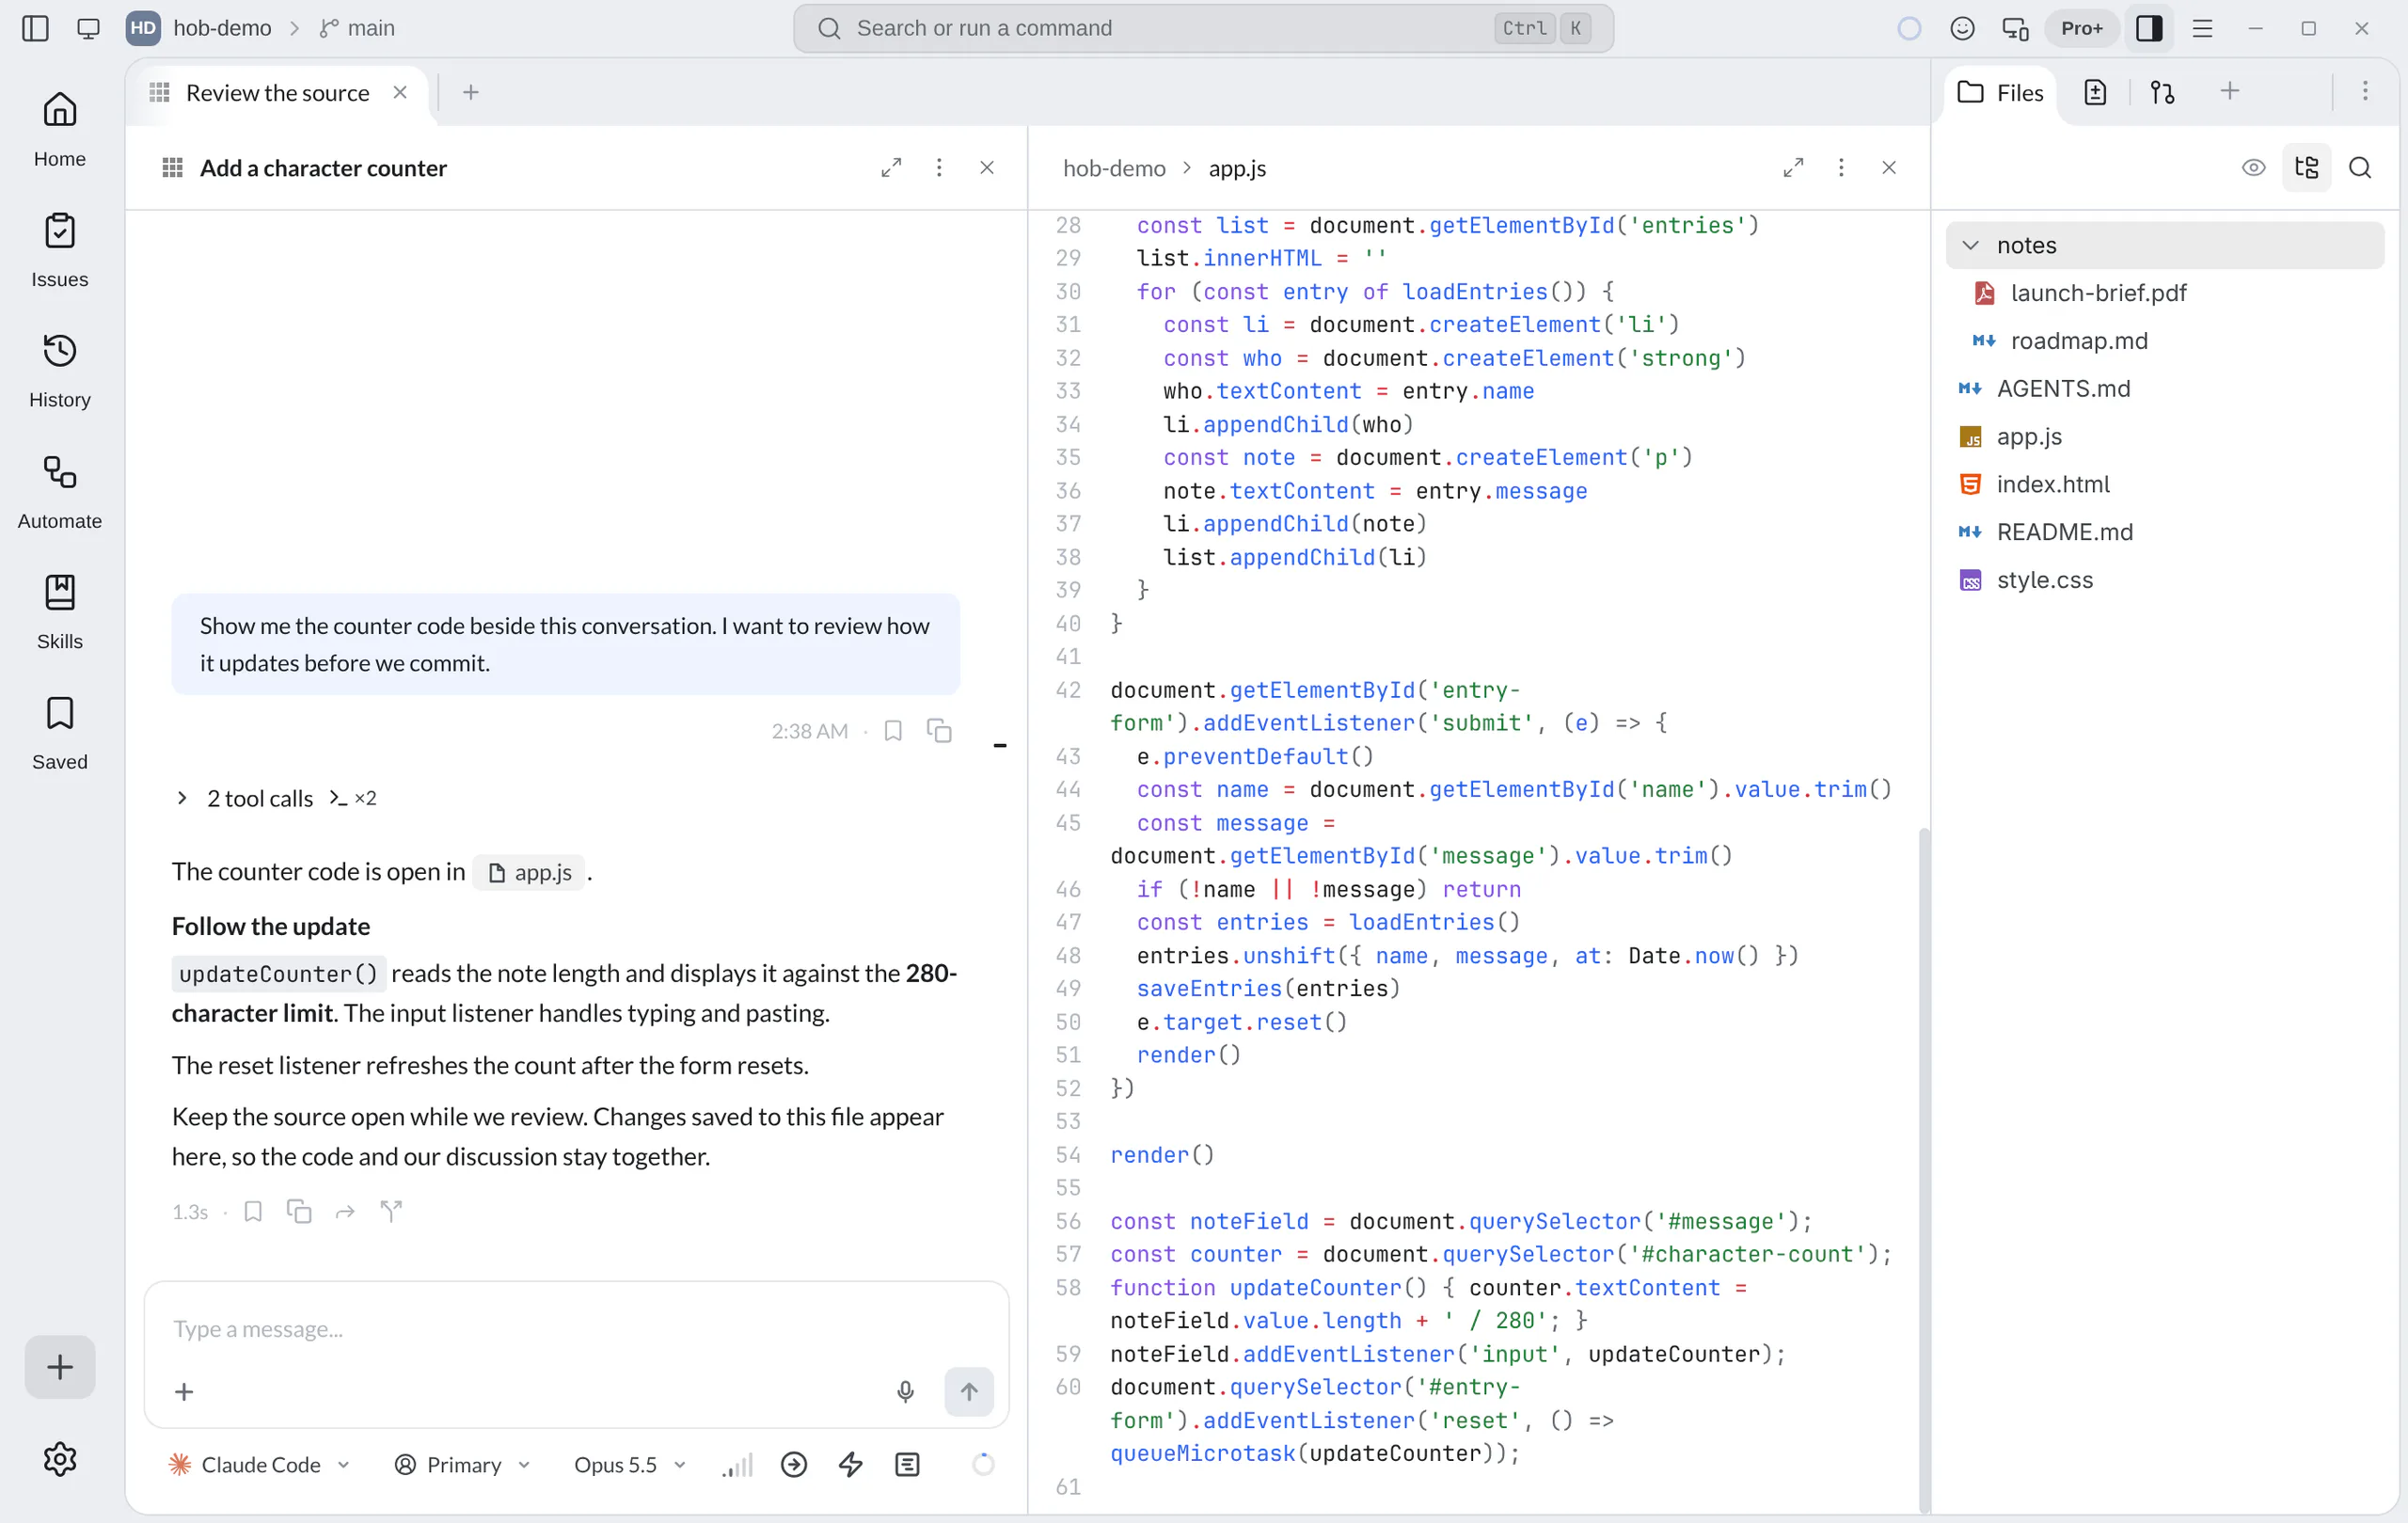Bookmark the assistant response
Viewport: 2408px width, 1523px height.
(x=253, y=1211)
